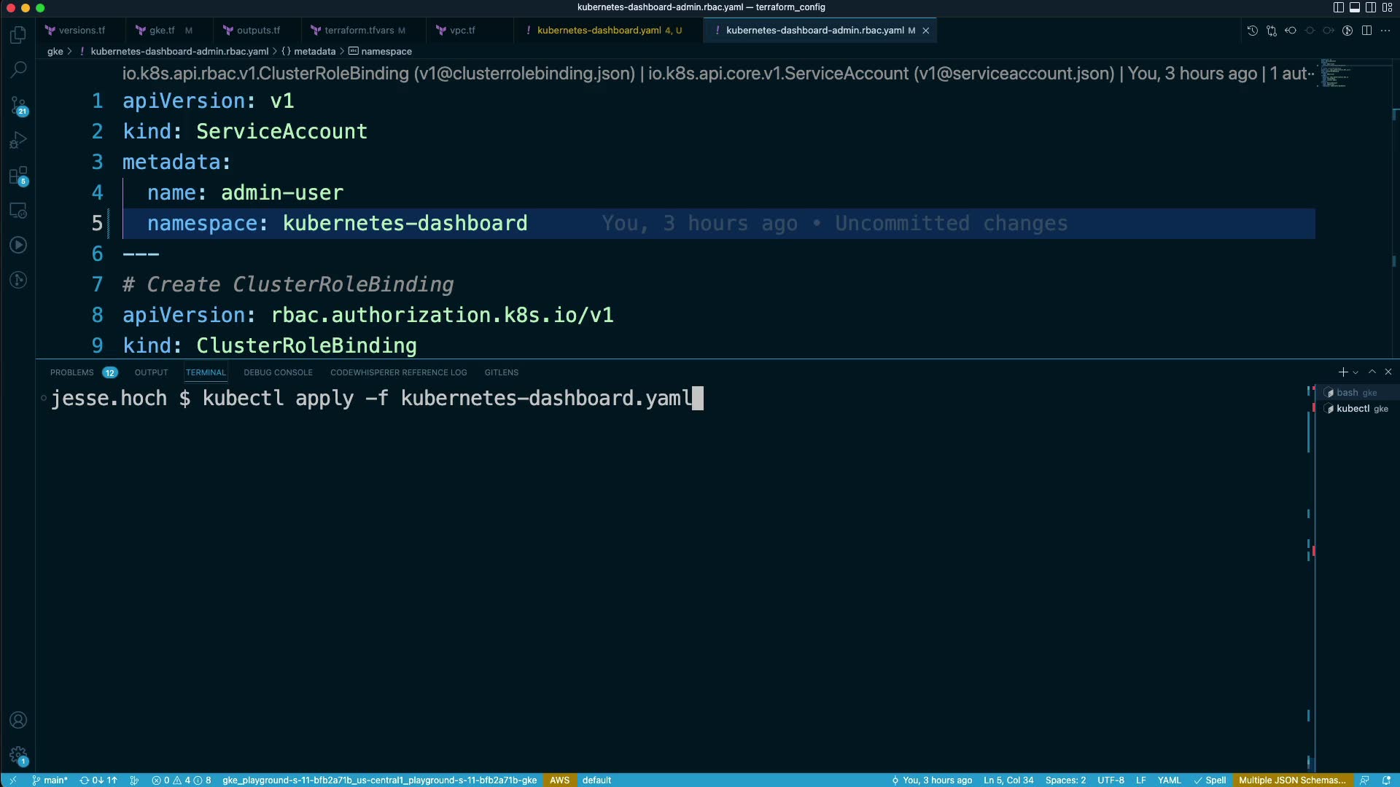
Task: Open the Explorer view in activity bar
Action: pos(18,35)
